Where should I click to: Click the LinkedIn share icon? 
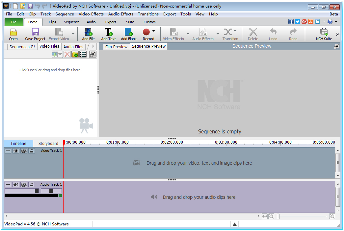(x=317, y=22)
